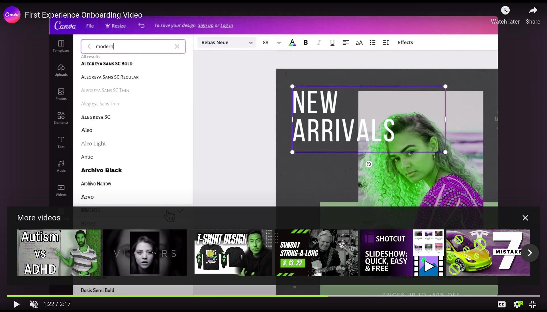Play the video
Viewport: 547px width, 312px height.
pos(17,304)
